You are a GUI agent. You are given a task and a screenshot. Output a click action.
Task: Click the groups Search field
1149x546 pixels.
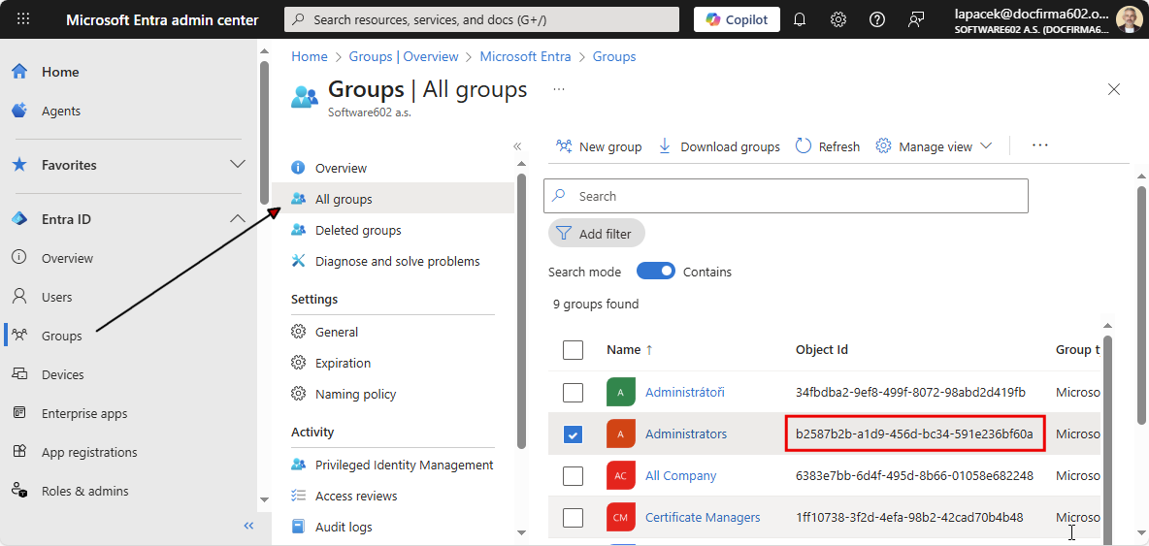click(785, 196)
